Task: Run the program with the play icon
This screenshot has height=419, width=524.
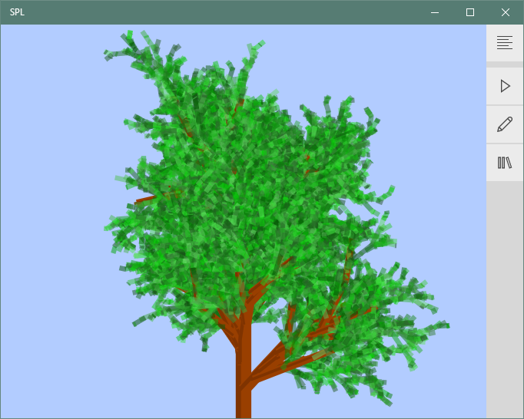Action: click(505, 86)
